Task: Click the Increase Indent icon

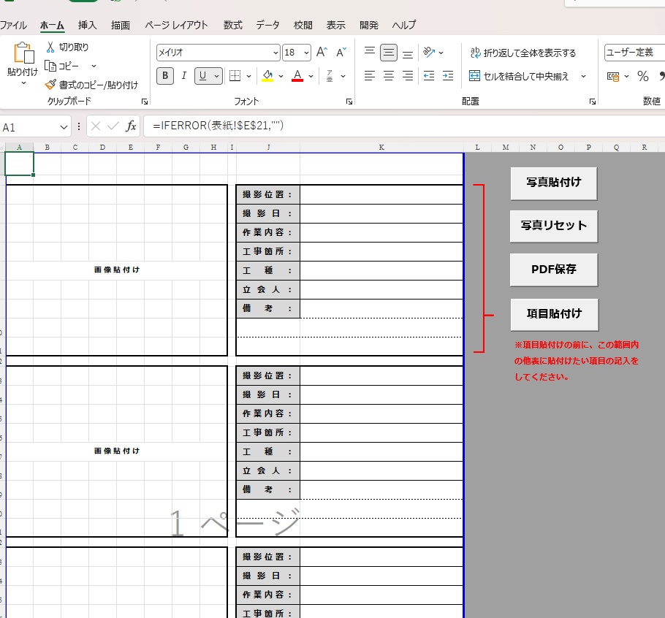Action: 448,76
